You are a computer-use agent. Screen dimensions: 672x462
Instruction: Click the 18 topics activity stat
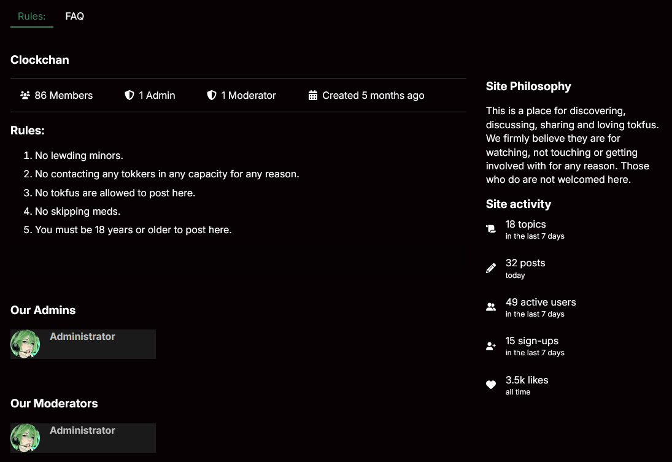tap(525, 225)
